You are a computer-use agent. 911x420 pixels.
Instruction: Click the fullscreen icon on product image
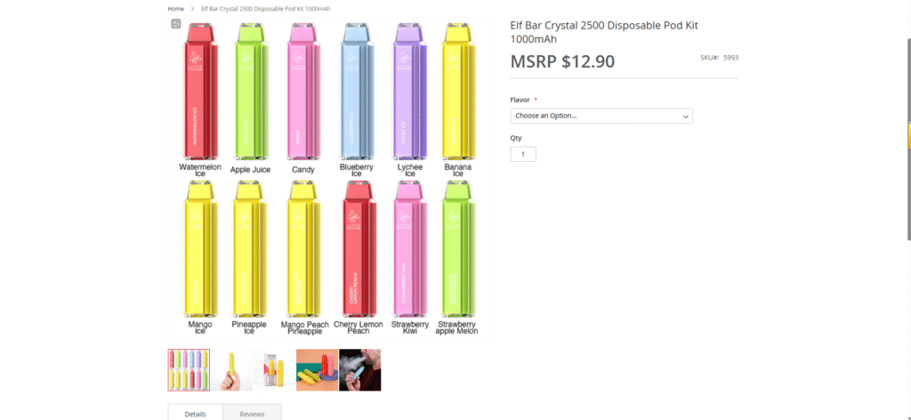click(176, 24)
